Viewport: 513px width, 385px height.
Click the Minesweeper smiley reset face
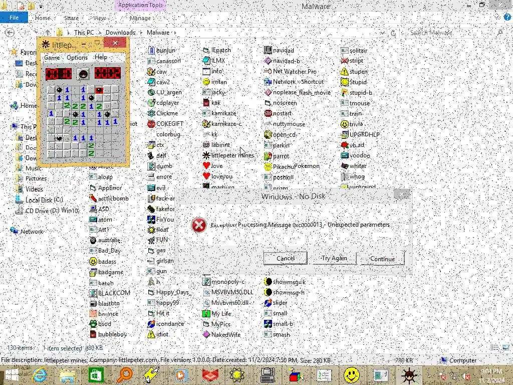pos(83,74)
